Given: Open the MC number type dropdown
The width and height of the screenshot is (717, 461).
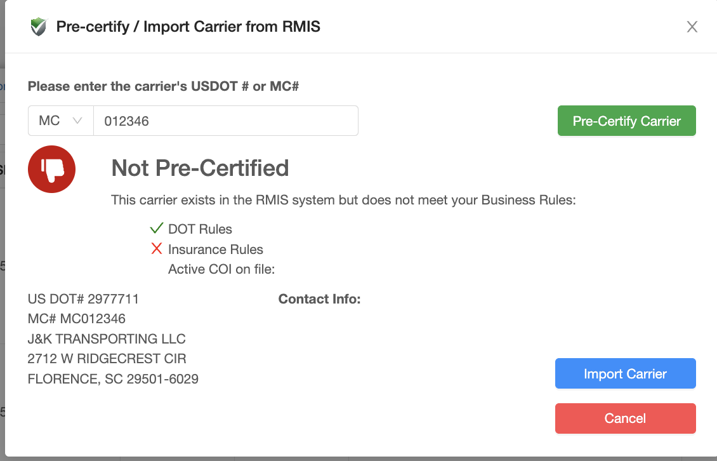Looking at the screenshot, I should 61,121.
